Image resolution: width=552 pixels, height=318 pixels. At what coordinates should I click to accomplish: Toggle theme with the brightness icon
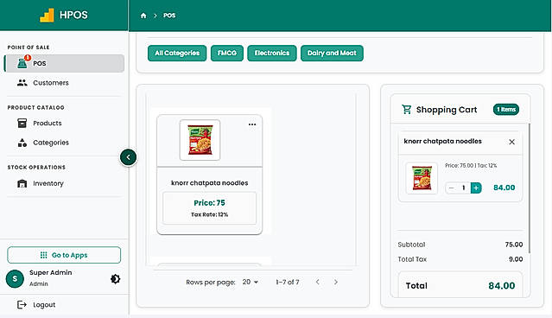coord(115,279)
